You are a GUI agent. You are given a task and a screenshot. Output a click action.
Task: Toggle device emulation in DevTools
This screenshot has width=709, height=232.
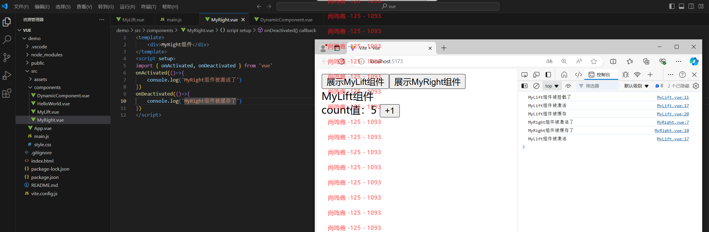[x=536, y=74]
